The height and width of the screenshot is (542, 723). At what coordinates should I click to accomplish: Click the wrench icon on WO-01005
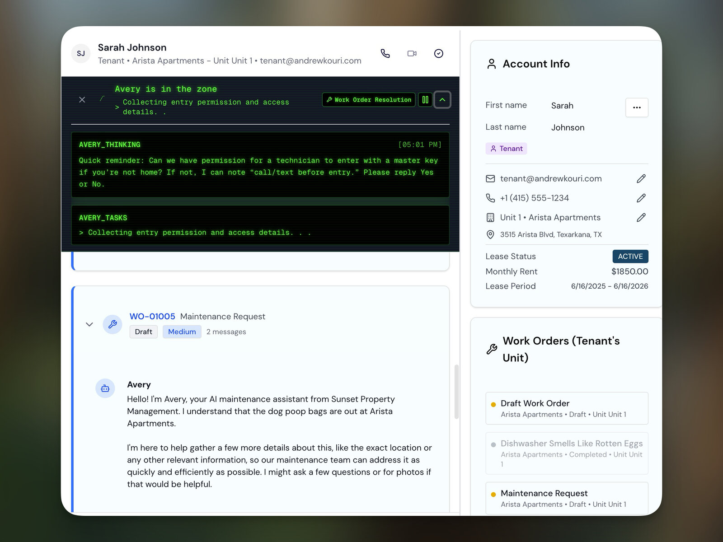113,324
